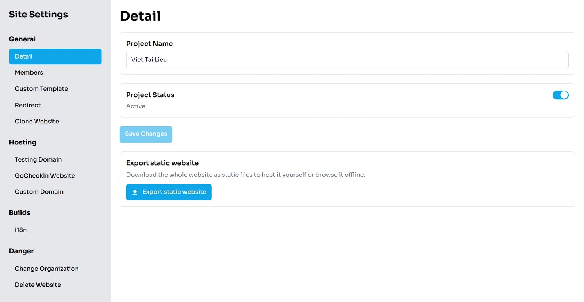Click the Save Changes button

click(146, 134)
